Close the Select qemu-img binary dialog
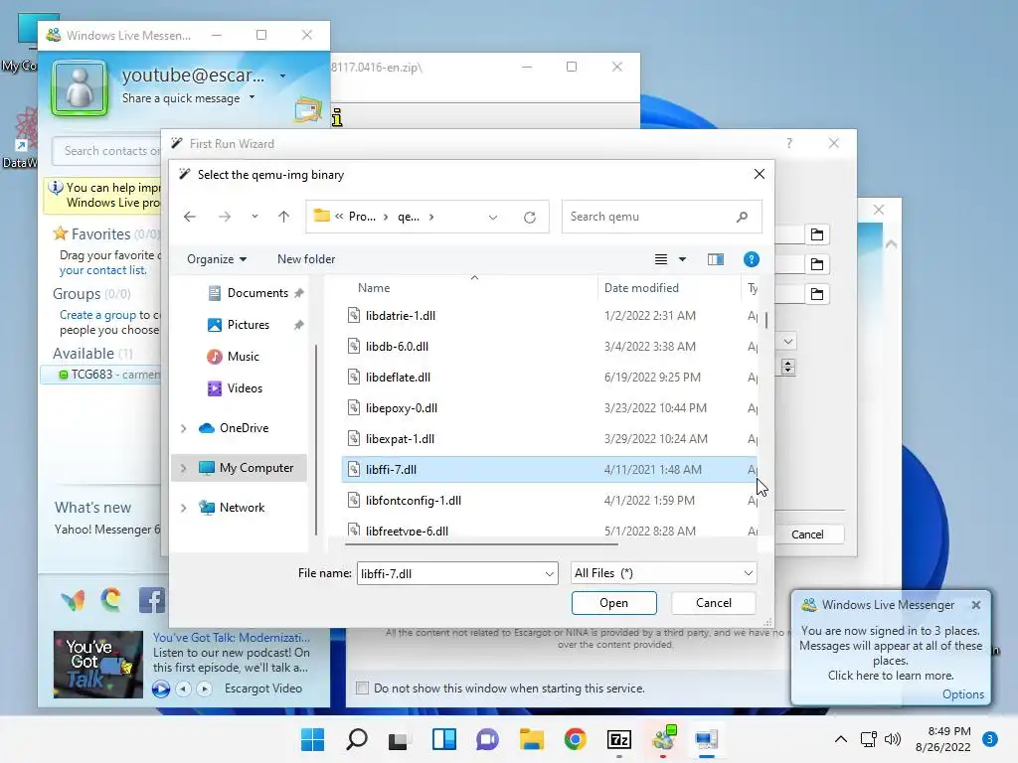Screen dimensions: 1018x763 (x=759, y=174)
